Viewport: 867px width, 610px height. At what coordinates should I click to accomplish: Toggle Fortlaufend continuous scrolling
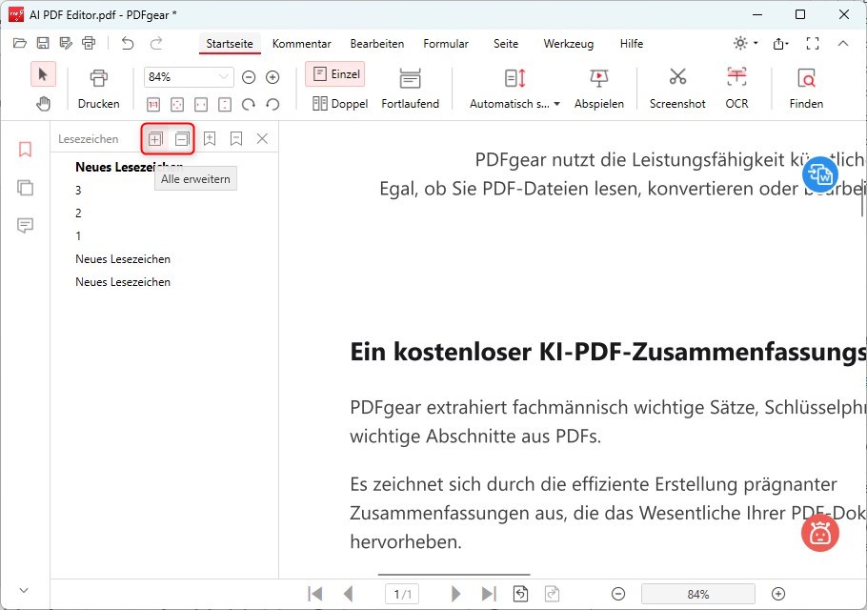point(411,89)
